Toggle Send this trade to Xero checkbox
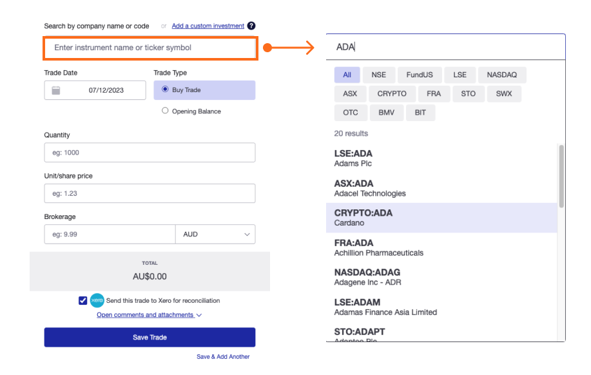Image resolution: width=591 pixels, height=375 pixels. (82, 300)
